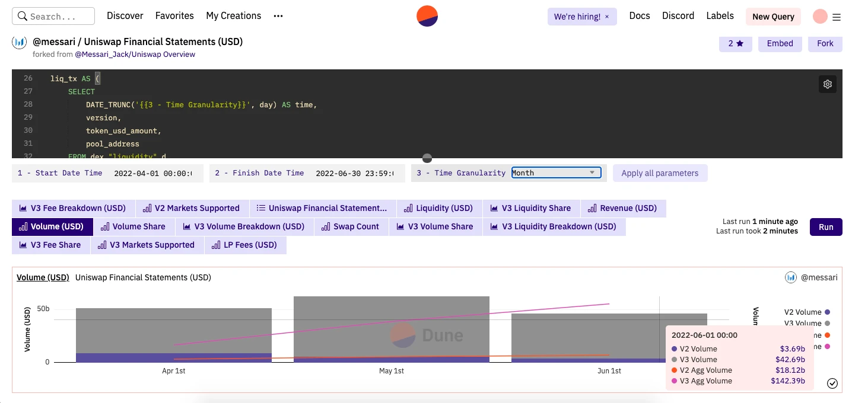Screen dimensions: 852x403
Task: Switch to V3 Fee Share tab
Action: tap(51, 245)
